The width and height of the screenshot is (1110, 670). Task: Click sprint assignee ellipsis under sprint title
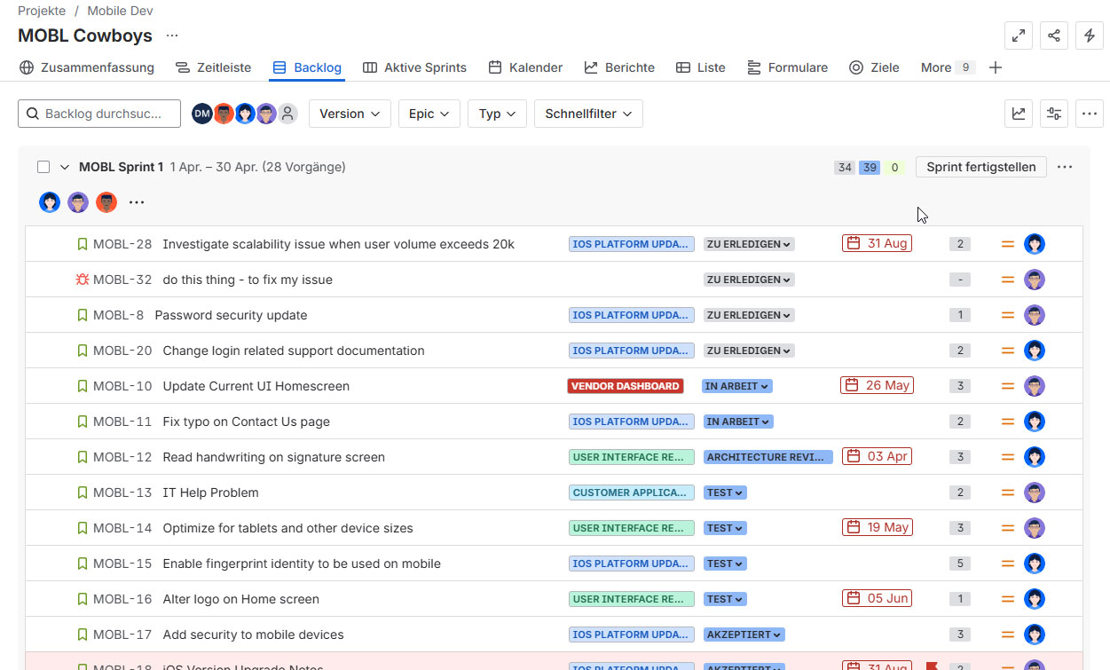(136, 202)
